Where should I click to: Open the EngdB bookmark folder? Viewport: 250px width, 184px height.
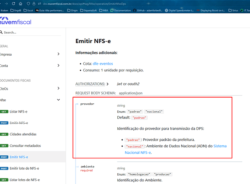pyautogui.click(x=15, y=11)
